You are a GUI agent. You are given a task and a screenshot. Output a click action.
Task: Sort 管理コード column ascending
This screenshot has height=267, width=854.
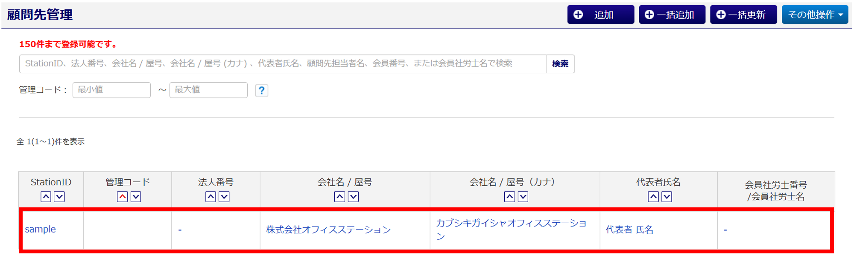pyautogui.click(x=123, y=197)
